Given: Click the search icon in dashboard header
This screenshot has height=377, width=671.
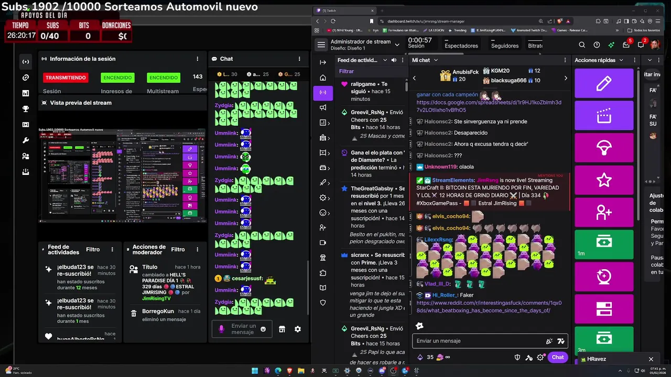Looking at the screenshot, I should click(582, 45).
